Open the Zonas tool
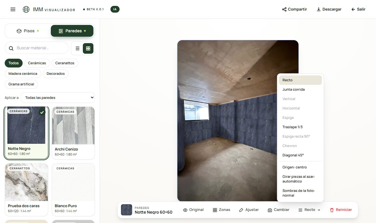 tap(221, 210)
